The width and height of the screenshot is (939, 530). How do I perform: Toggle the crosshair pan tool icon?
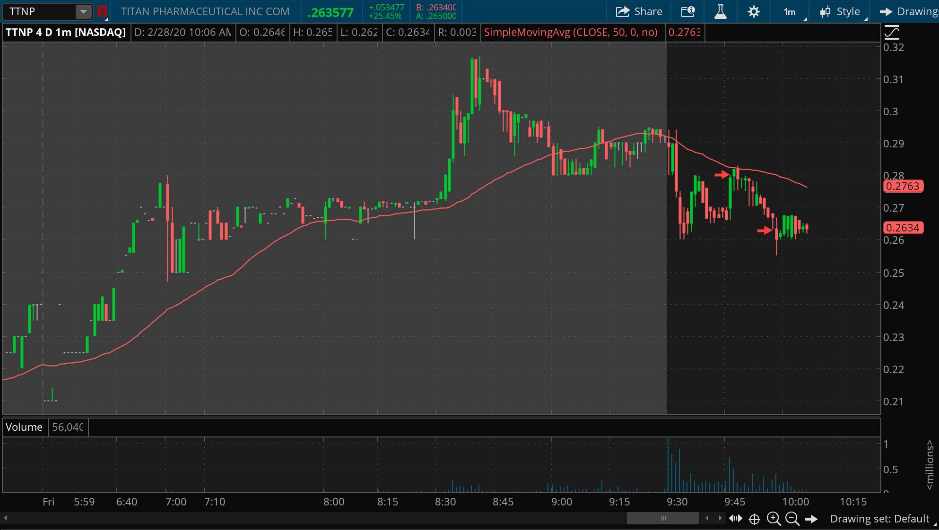[x=755, y=519]
